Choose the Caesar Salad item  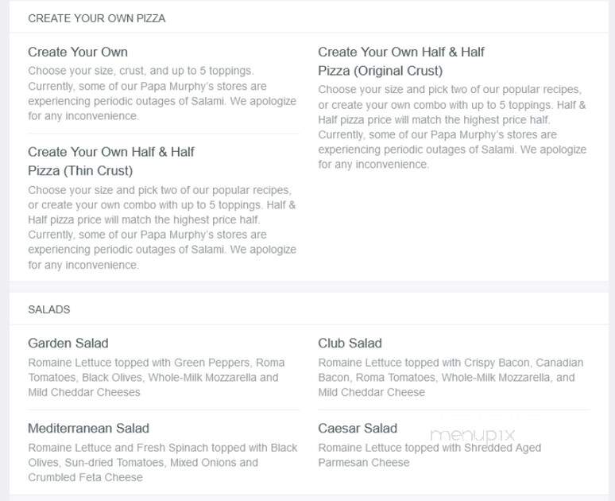pos(358,429)
